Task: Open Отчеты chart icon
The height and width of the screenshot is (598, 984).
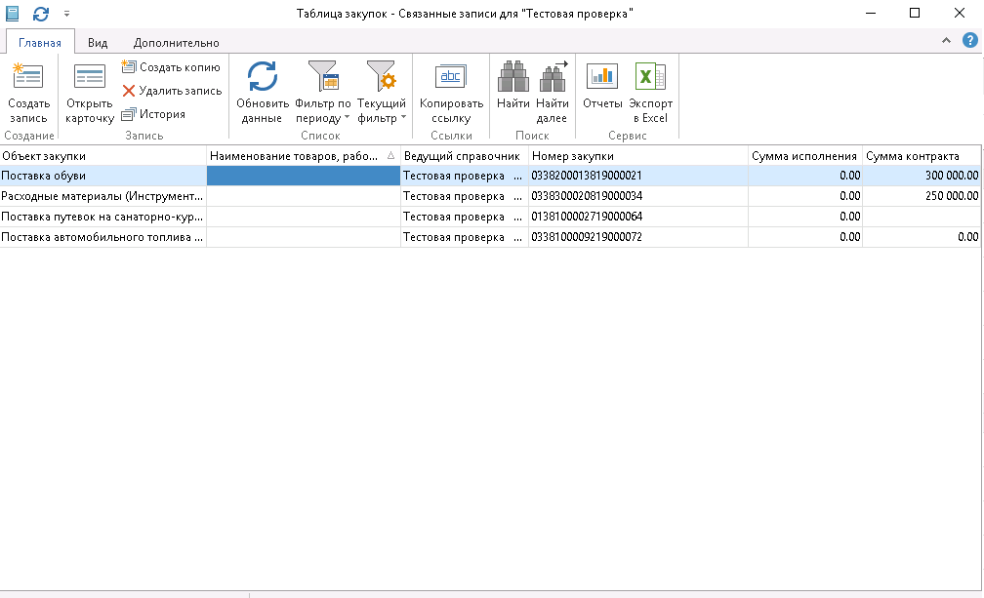Action: coord(602,76)
